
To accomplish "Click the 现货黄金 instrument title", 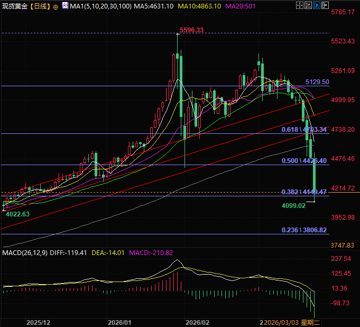I will coord(15,6).
